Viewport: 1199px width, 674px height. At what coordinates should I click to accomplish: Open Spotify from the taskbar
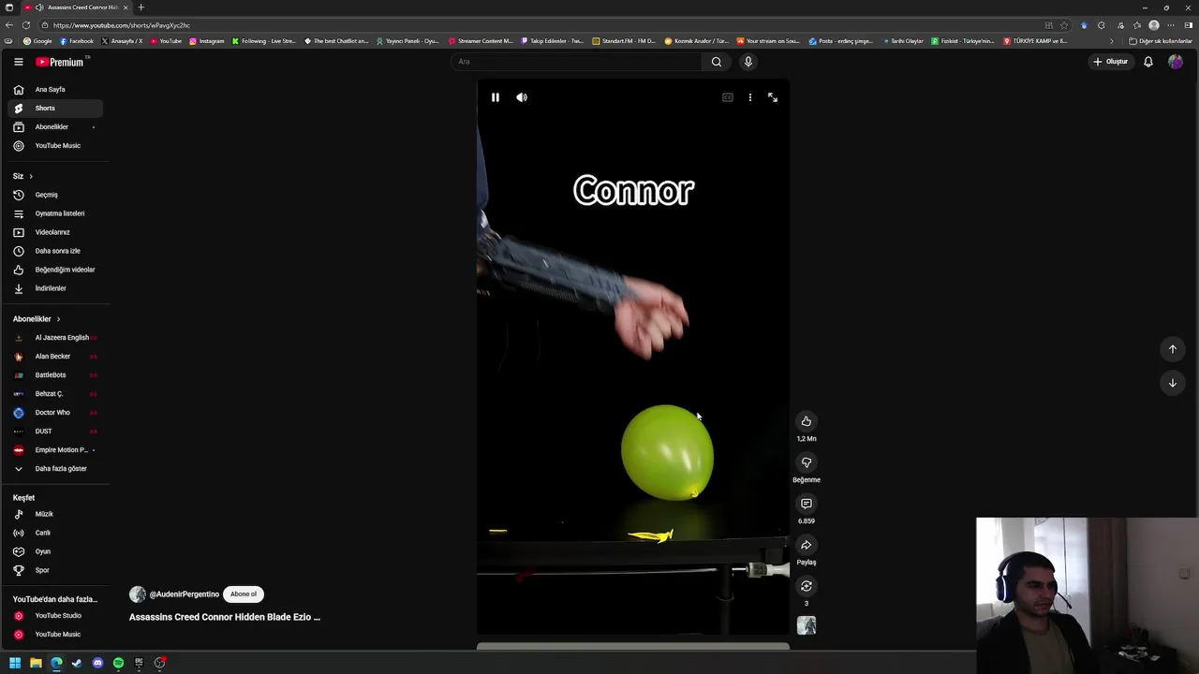pos(118,663)
